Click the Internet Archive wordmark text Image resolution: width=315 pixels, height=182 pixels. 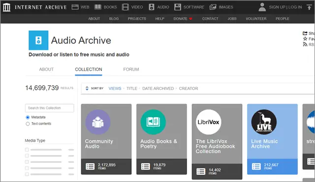[x=40, y=7]
